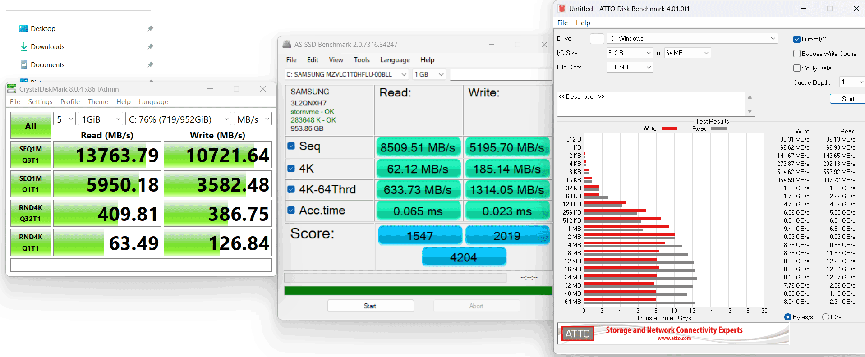This screenshot has height=357, width=865.
Task: Open the Queue Depth dropdown
Action: pyautogui.click(x=852, y=82)
